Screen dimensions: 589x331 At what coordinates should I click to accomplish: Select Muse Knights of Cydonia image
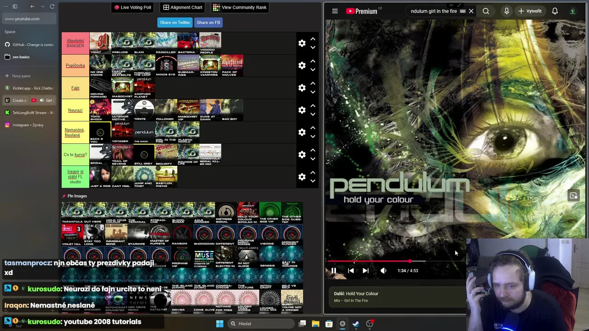tap(204, 257)
